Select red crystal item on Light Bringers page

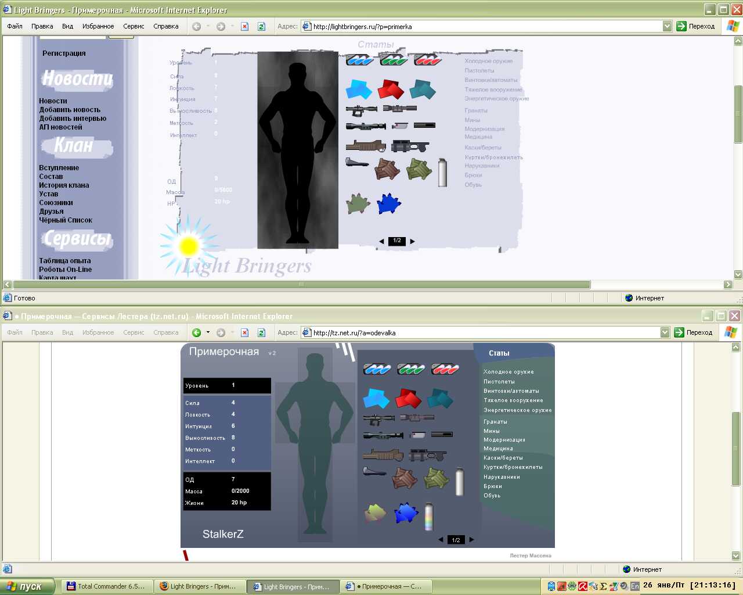click(391, 89)
